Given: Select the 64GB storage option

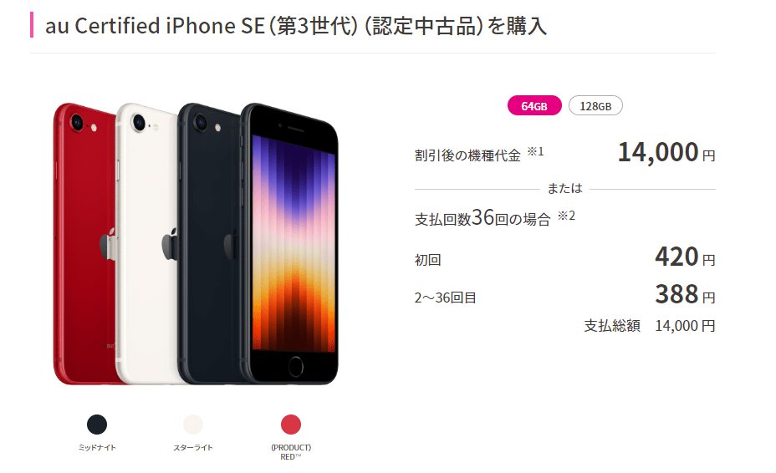Looking at the screenshot, I should [534, 106].
